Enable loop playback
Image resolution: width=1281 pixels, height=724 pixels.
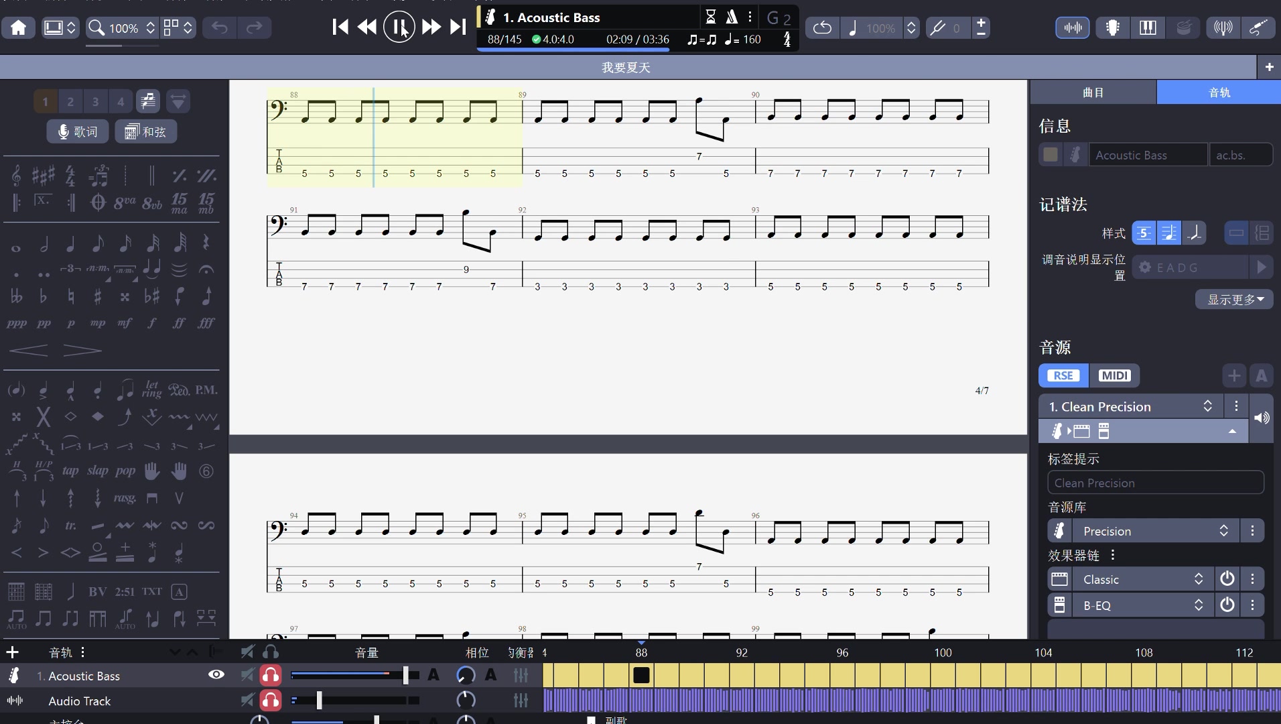coord(822,27)
